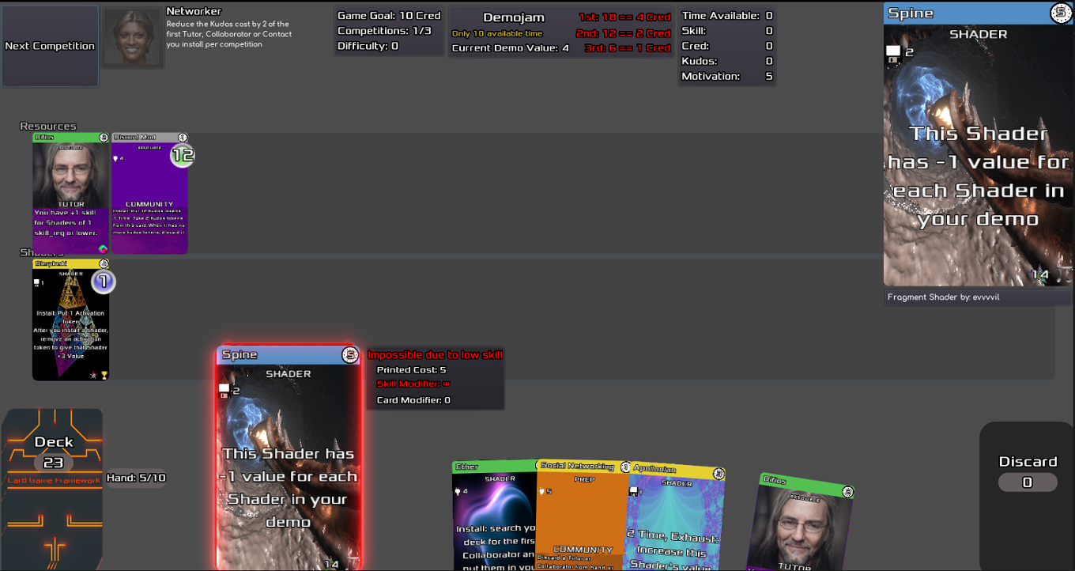Click the Demojam competition title
This screenshot has height=571, width=1075.
pyautogui.click(x=514, y=17)
